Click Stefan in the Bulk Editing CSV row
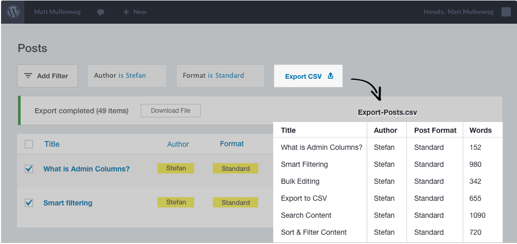 point(384,181)
